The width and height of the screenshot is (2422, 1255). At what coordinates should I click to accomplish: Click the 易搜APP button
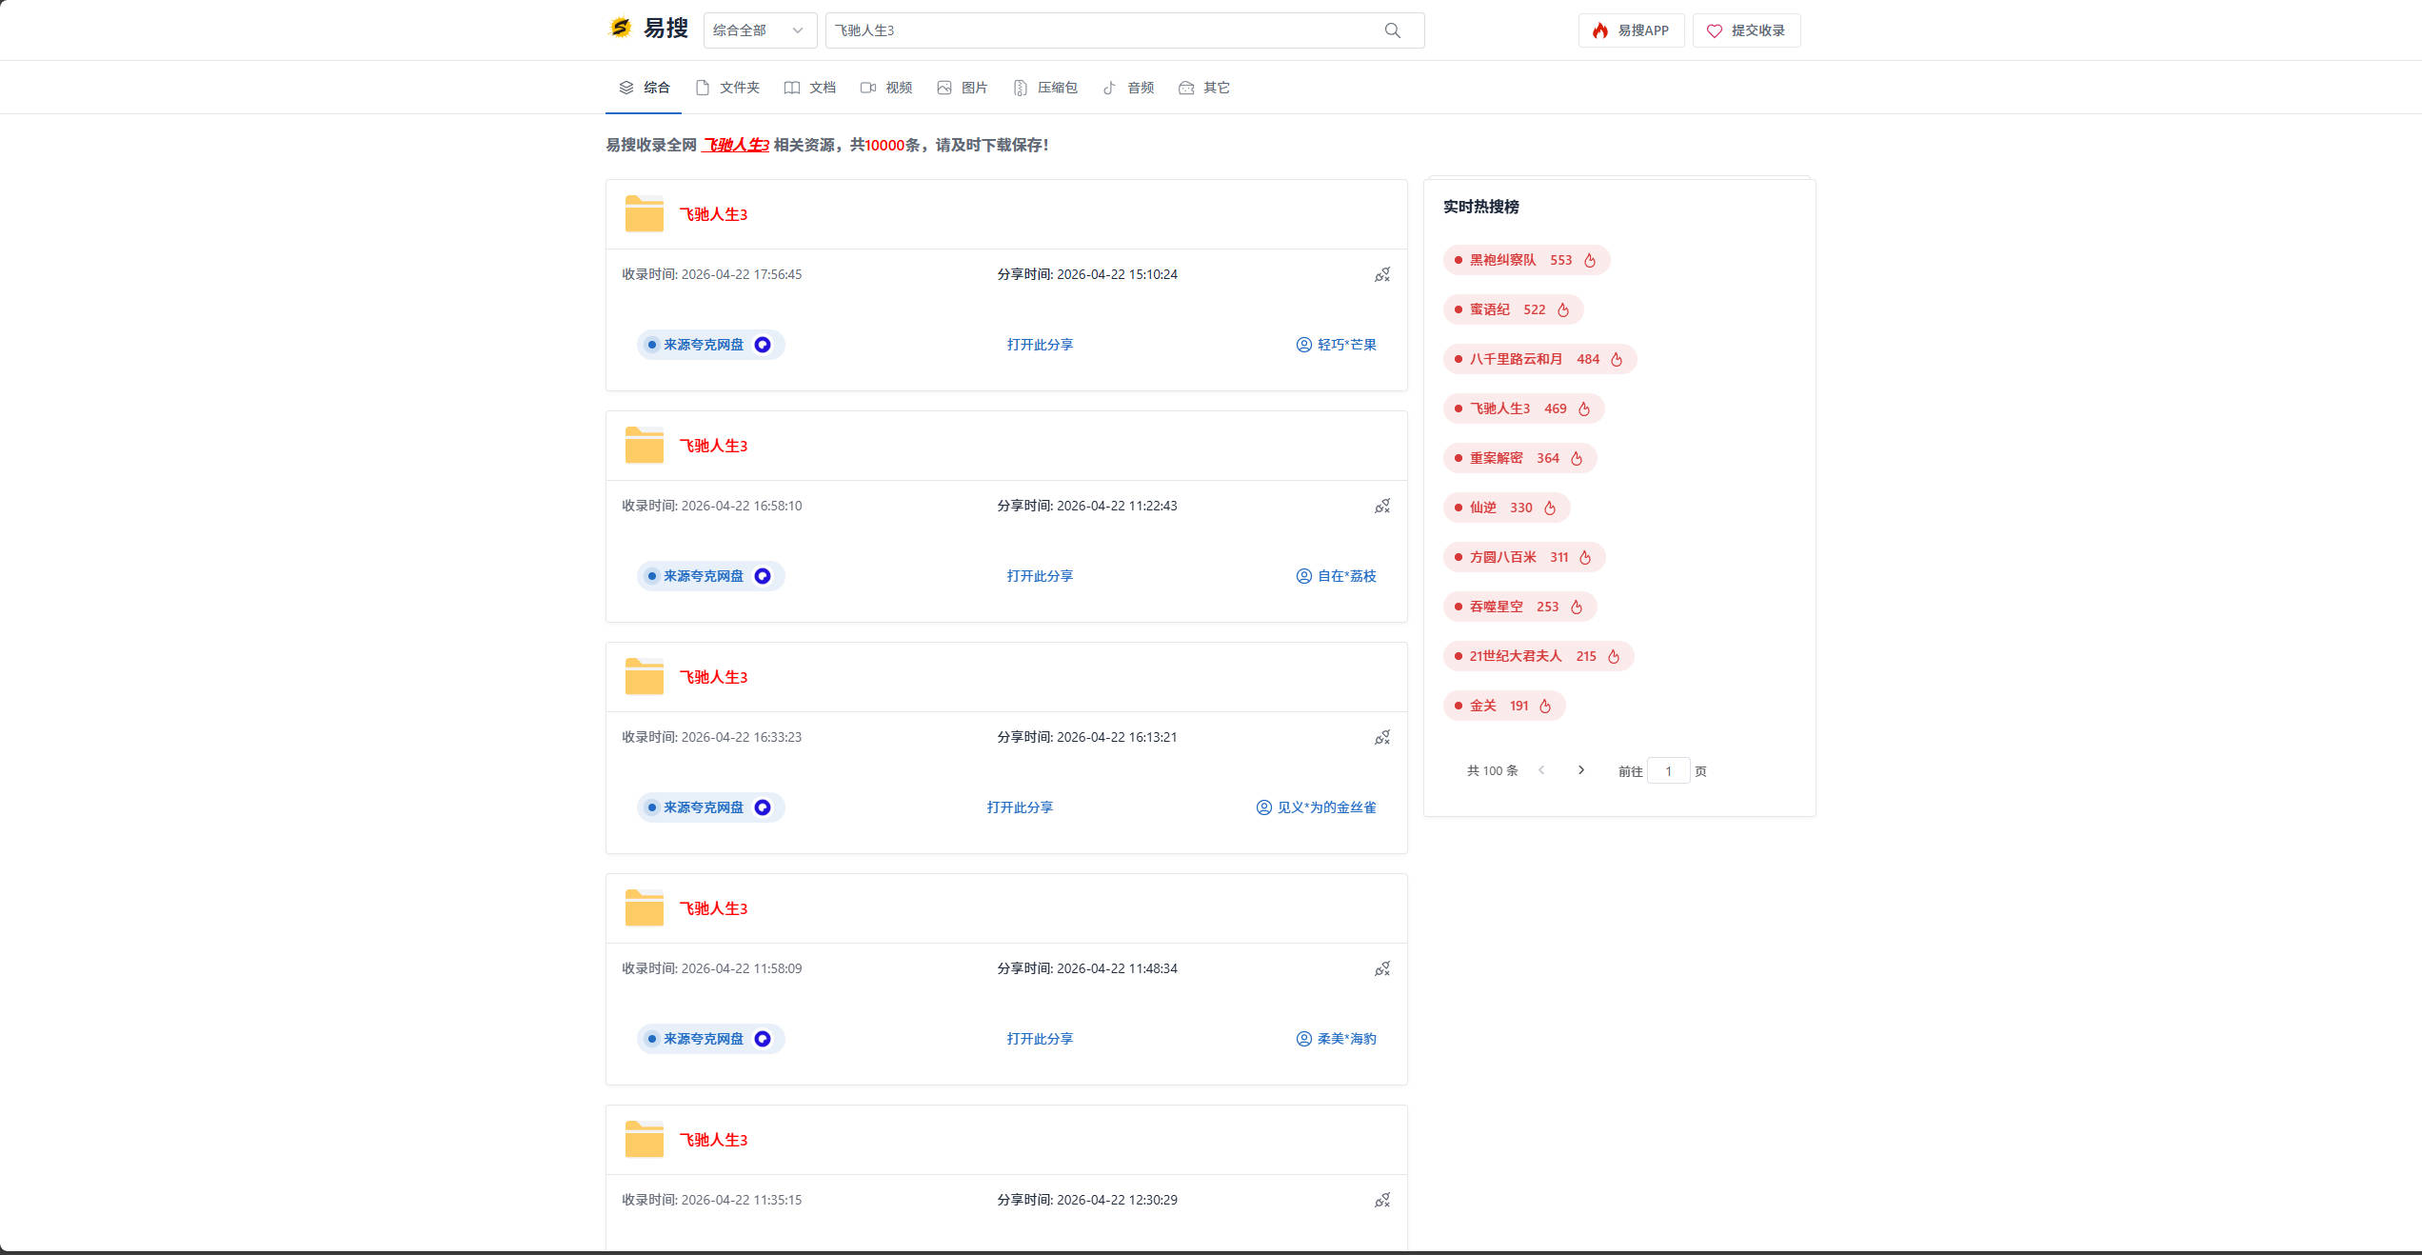point(1631,30)
